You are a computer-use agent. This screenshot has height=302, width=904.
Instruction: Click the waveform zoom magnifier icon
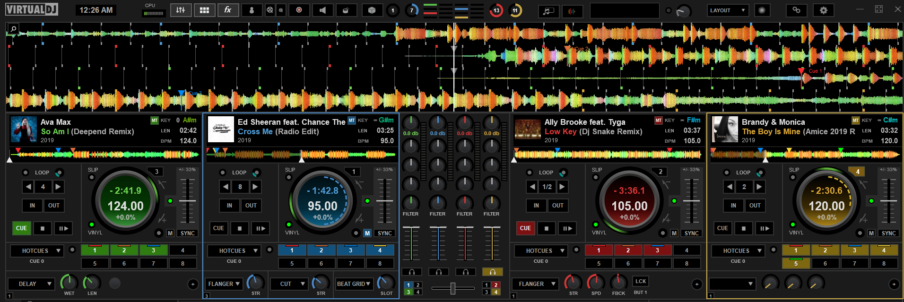tap(13, 29)
